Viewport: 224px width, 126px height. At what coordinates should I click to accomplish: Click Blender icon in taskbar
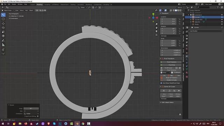pos(77,124)
